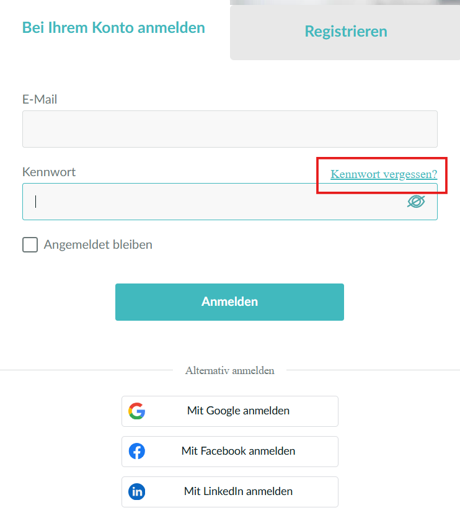Enable the Angemeldet bleiben checkbox
This screenshot has height=531, width=460.
(30, 245)
